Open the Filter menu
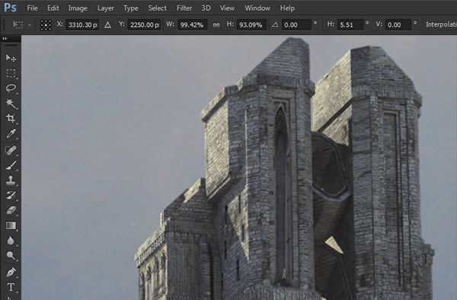 pos(184,8)
